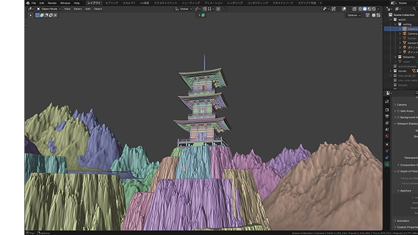Open the Object Data (camera) properties tab
This screenshot has width=418, height=235.
[x=387, y=165]
